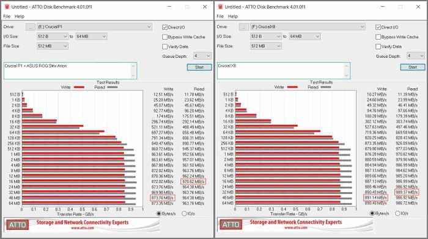428x239 pixels.
Task: Uncheck Direct I/O in the CrucialX8 window
Action: (378, 27)
